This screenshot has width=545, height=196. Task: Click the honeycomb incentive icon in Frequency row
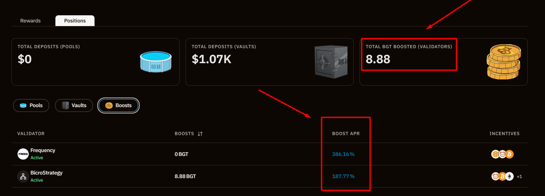(495, 154)
